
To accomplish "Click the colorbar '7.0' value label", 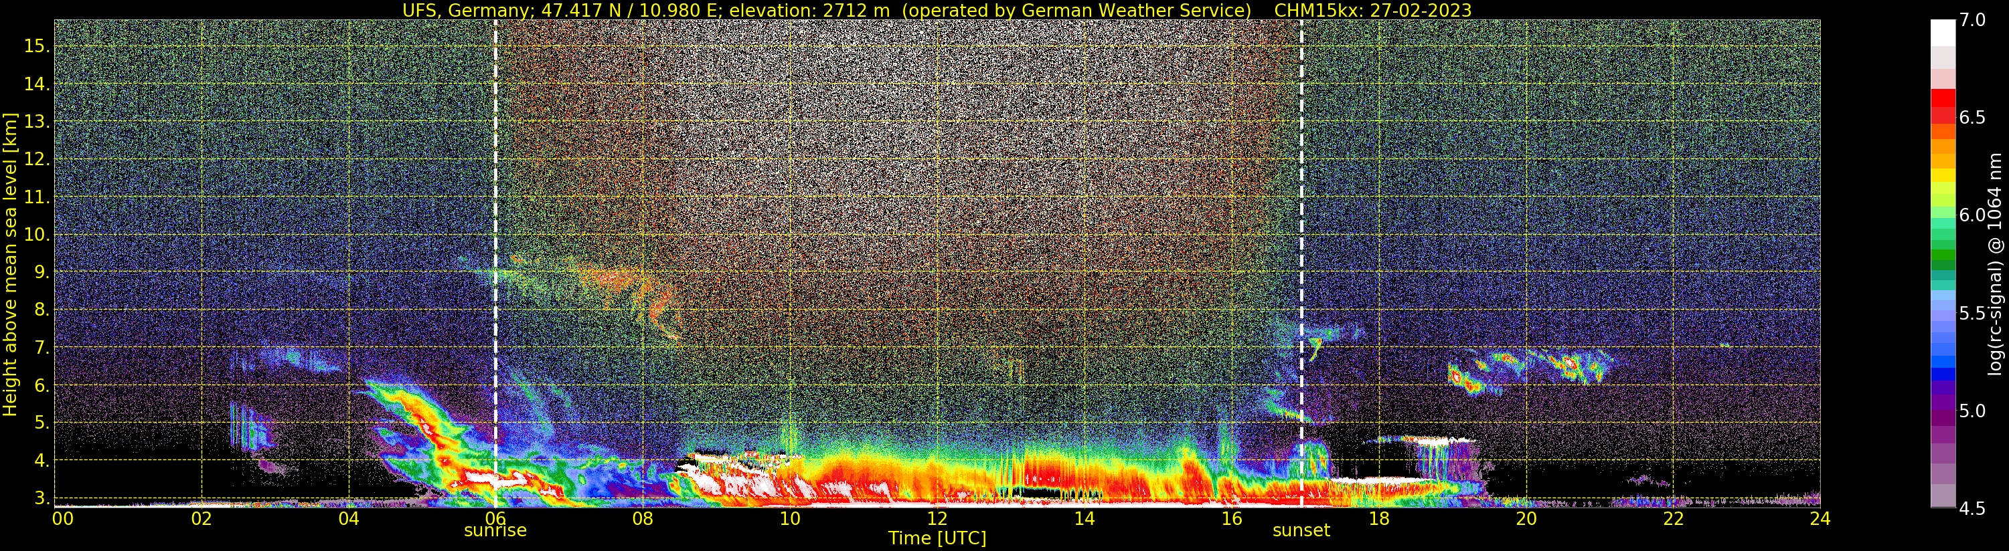I will [1972, 20].
